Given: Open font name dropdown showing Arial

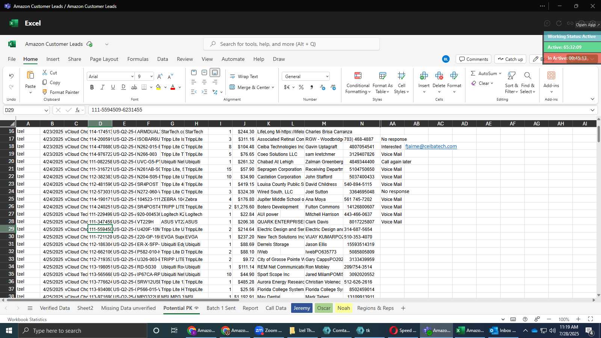Looking at the screenshot, I should [132, 76].
